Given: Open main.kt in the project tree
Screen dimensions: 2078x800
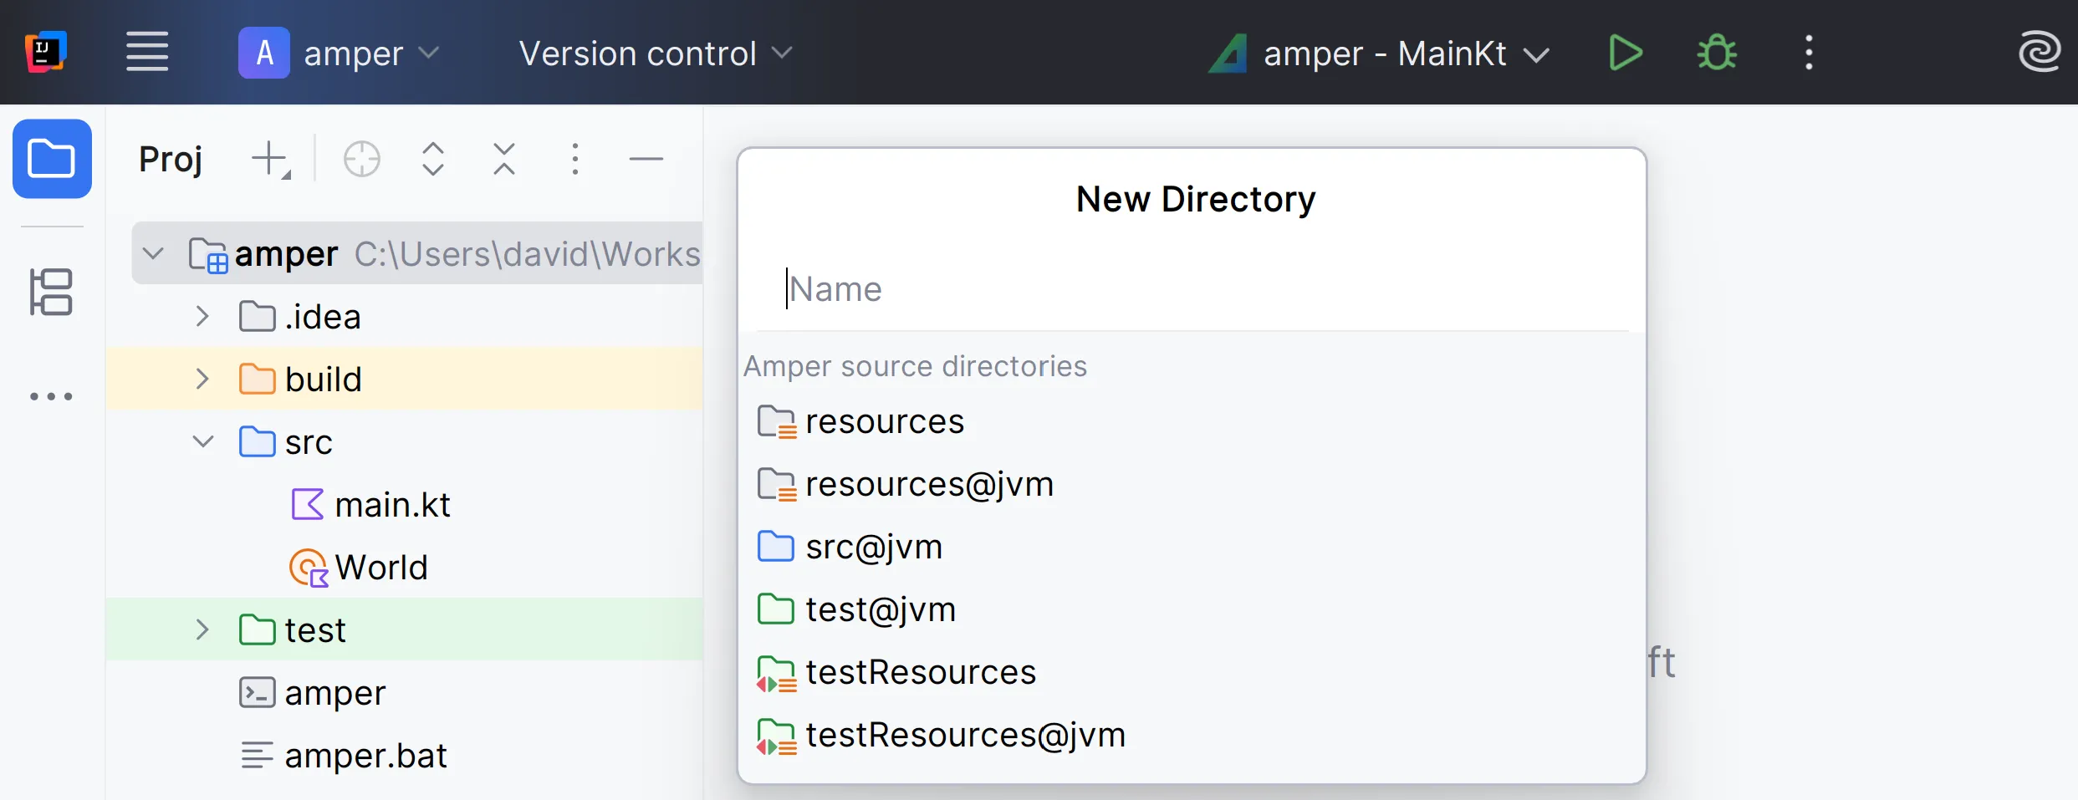Looking at the screenshot, I should tap(391, 505).
